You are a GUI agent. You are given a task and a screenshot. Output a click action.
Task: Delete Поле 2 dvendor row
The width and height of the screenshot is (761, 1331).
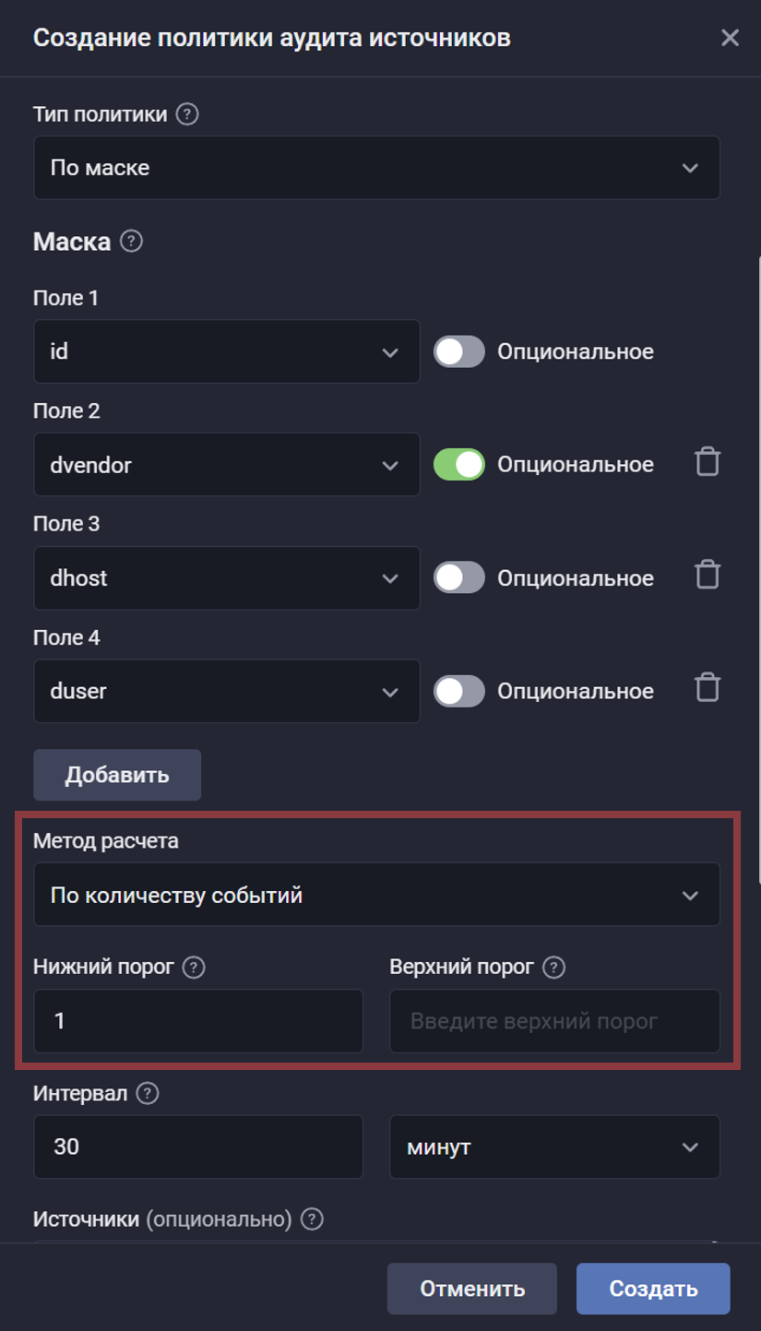coord(707,462)
